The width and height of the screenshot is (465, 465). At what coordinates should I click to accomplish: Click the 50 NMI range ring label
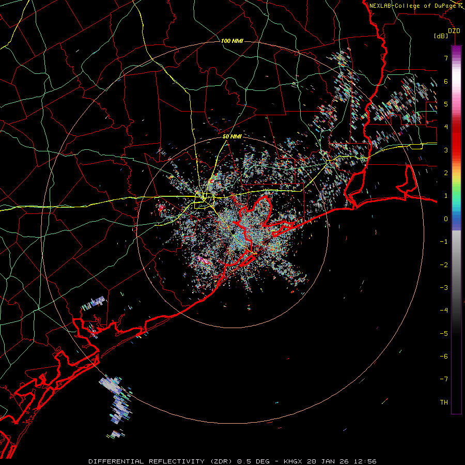point(232,136)
